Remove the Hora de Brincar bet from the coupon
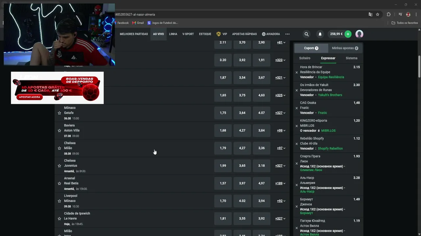The height and width of the screenshot is (236, 421). 297,72
